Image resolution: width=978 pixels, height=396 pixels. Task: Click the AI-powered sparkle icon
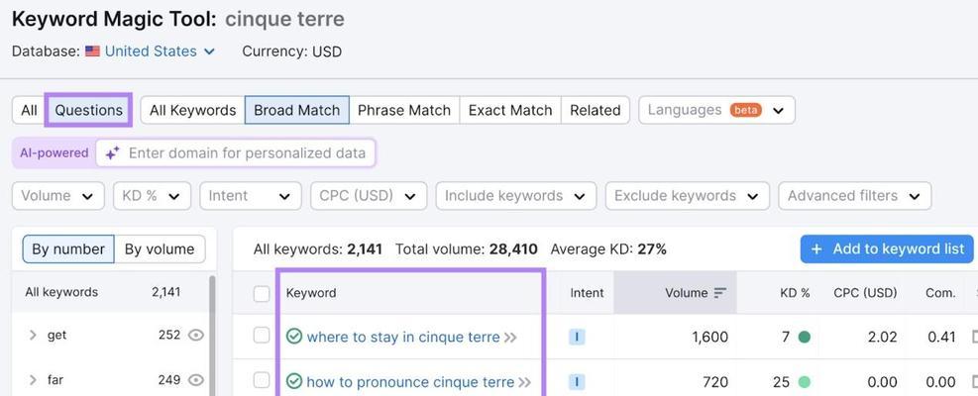[x=112, y=153]
